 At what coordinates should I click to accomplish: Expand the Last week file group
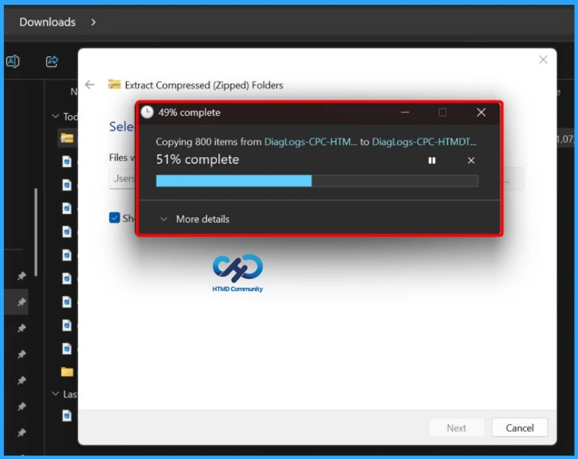coord(56,393)
